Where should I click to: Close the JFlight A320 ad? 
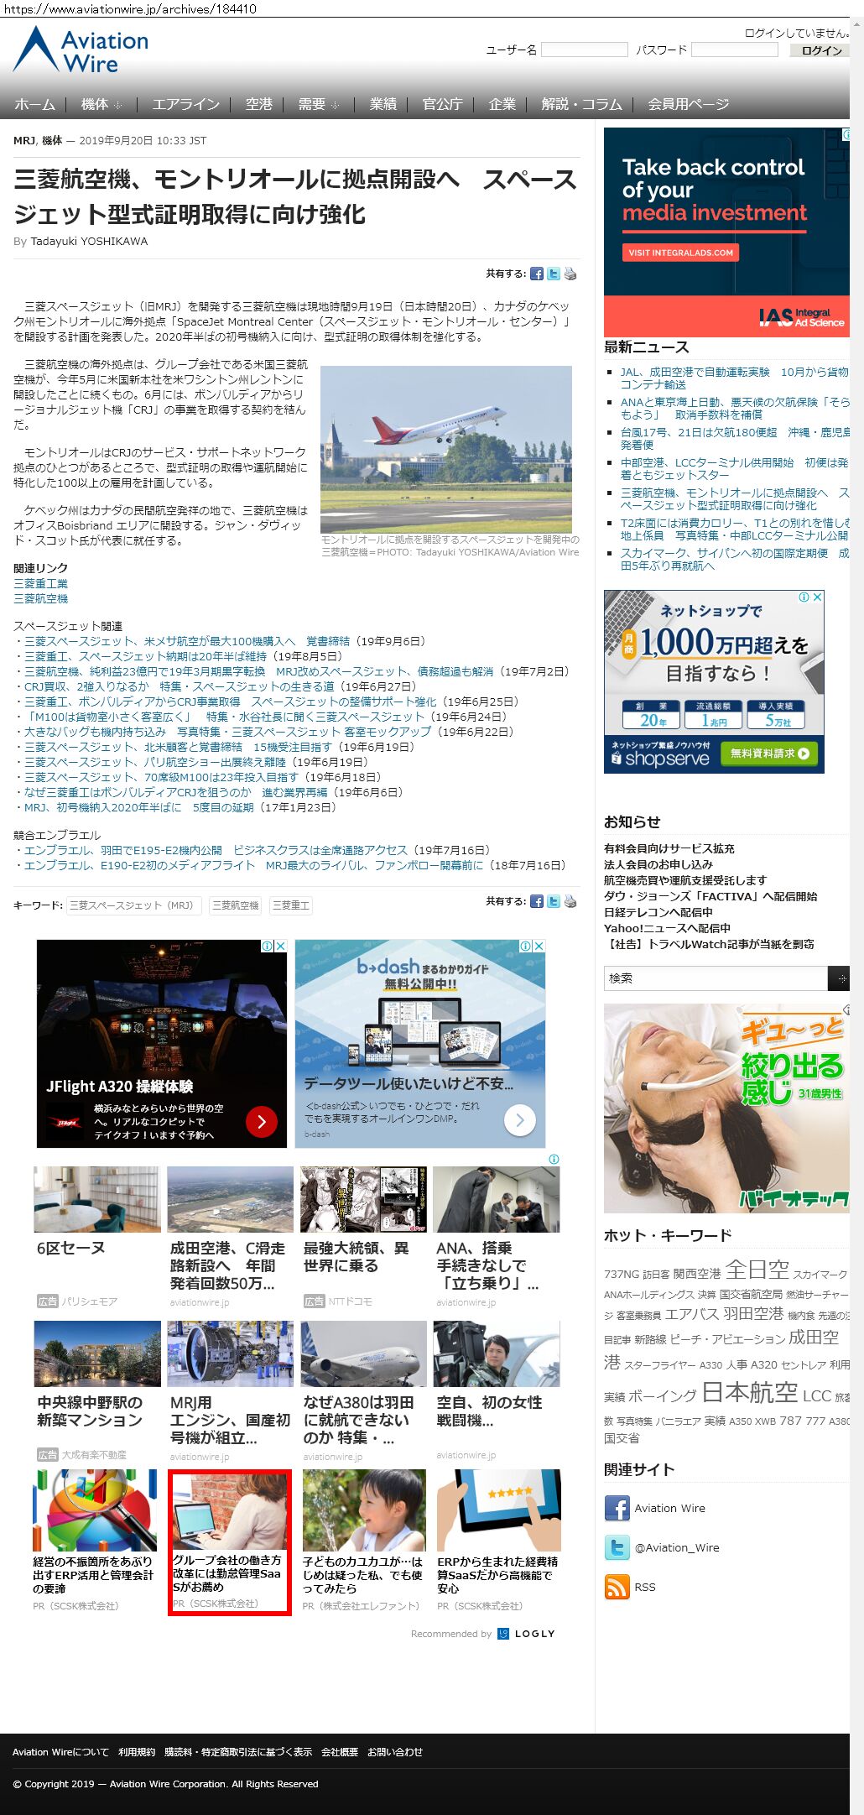(281, 946)
